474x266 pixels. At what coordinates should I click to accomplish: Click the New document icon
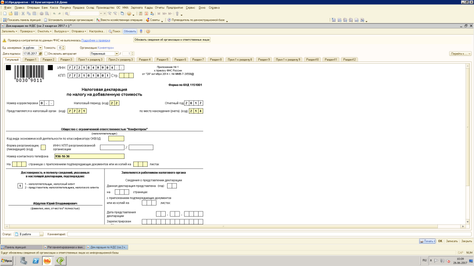5,13
